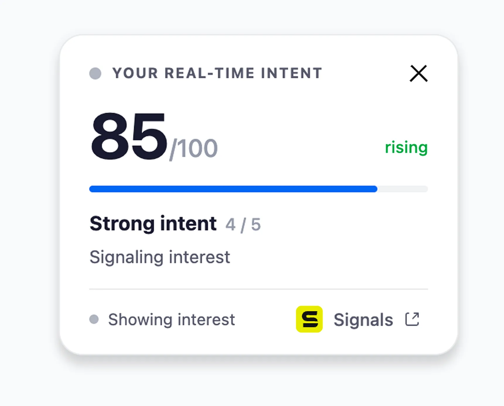Click the horizontal divider above the footer

coord(258,289)
